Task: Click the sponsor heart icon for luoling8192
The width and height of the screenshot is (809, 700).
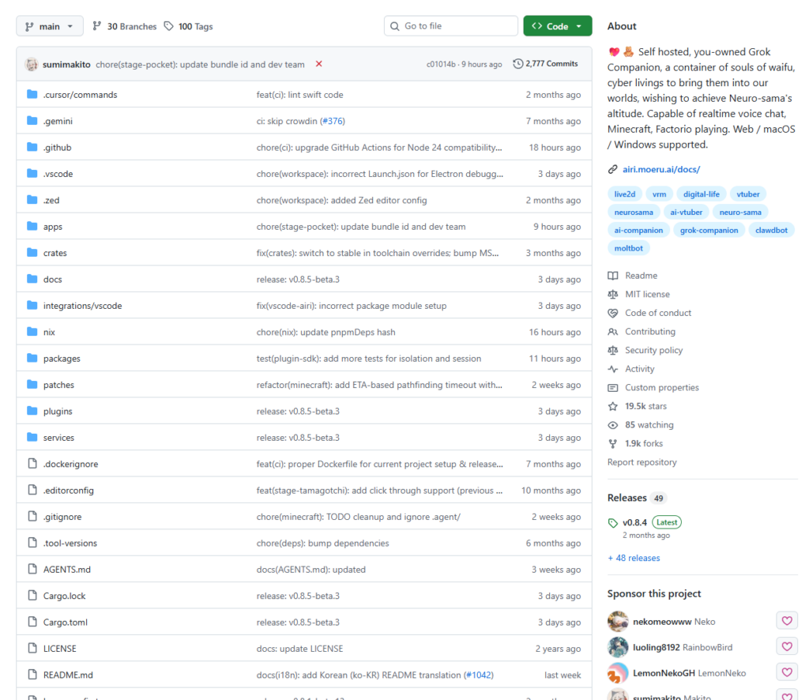Action: 786,647
